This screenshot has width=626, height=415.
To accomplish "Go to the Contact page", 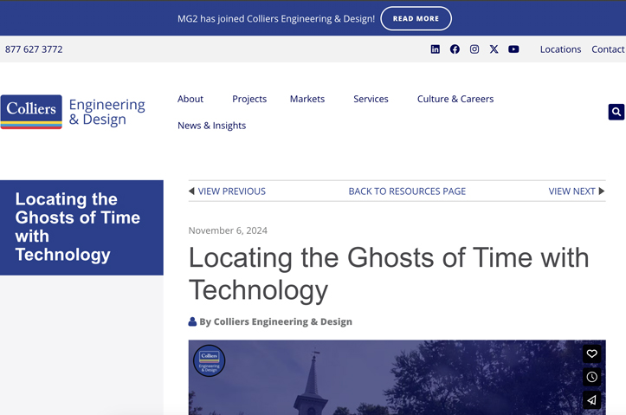I will coord(608,49).
